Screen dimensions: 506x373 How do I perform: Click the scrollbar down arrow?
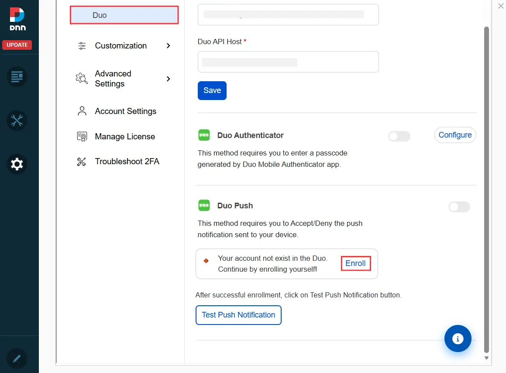[486, 358]
